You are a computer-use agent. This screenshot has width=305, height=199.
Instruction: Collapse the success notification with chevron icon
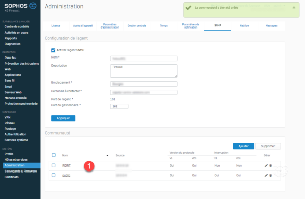[294, 8]
